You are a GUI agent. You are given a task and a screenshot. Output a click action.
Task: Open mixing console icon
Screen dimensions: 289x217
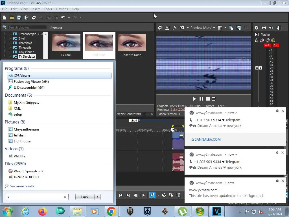click(279, 28)
